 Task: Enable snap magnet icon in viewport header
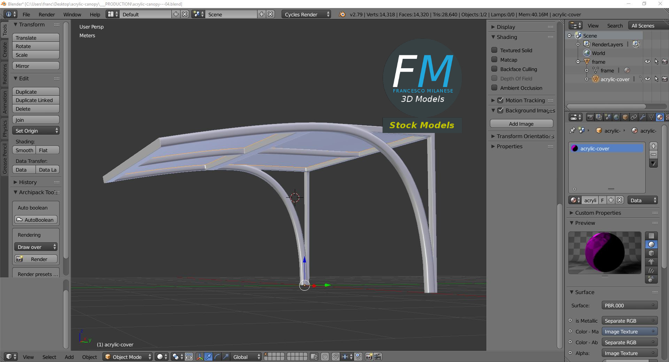click(335, 357)
